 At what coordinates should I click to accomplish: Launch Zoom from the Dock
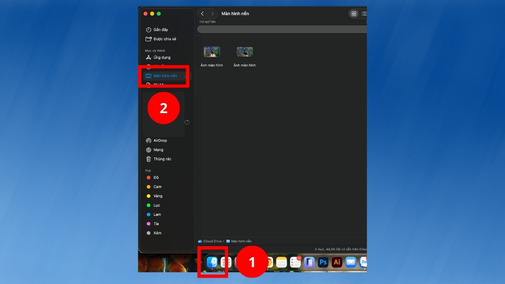click(364, 262)
